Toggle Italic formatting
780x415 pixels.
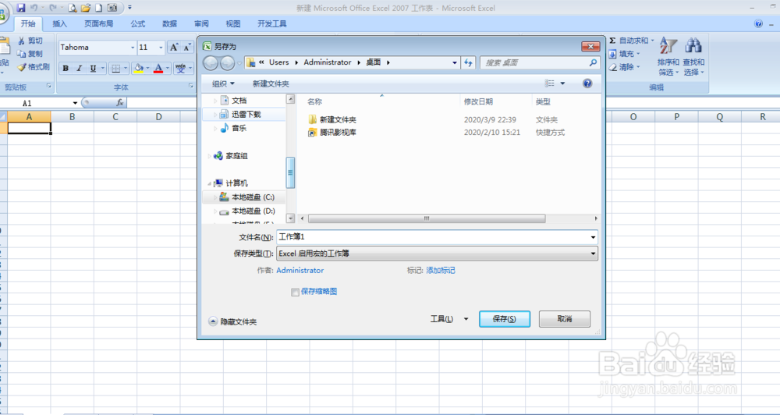(x=79, y=68)
